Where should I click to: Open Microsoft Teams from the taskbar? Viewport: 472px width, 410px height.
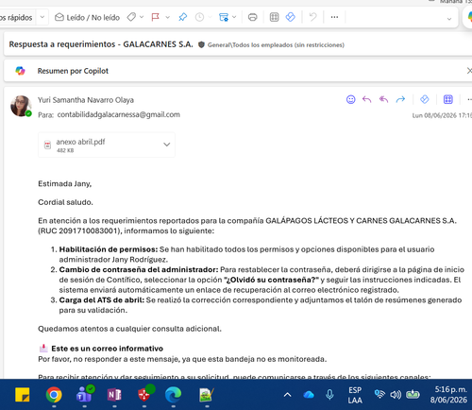click(84, 395)
